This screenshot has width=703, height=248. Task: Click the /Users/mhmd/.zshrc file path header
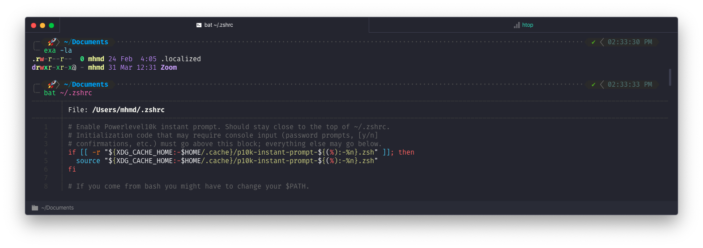128,110
